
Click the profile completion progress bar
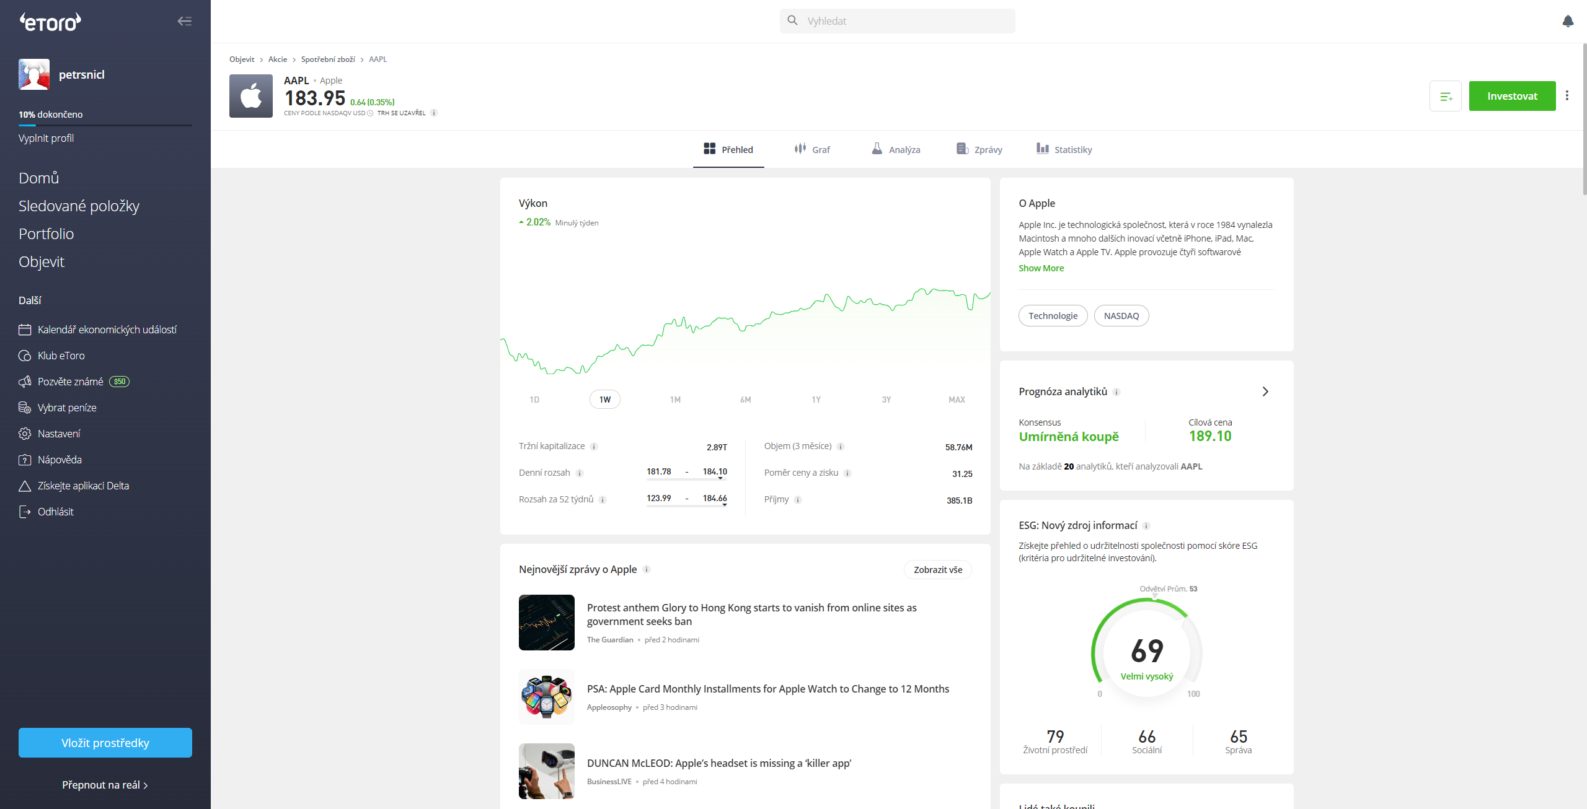[105, 125]
